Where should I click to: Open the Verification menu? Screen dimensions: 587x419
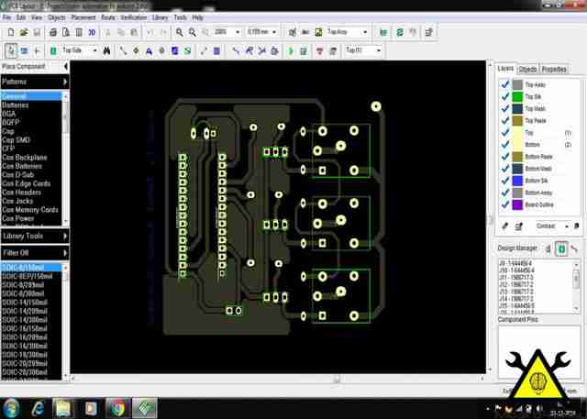(133, 17)
